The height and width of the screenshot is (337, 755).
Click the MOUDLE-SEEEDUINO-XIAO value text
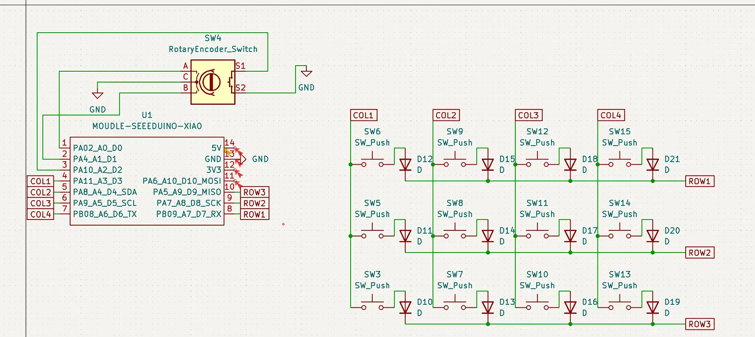point(147,126)
